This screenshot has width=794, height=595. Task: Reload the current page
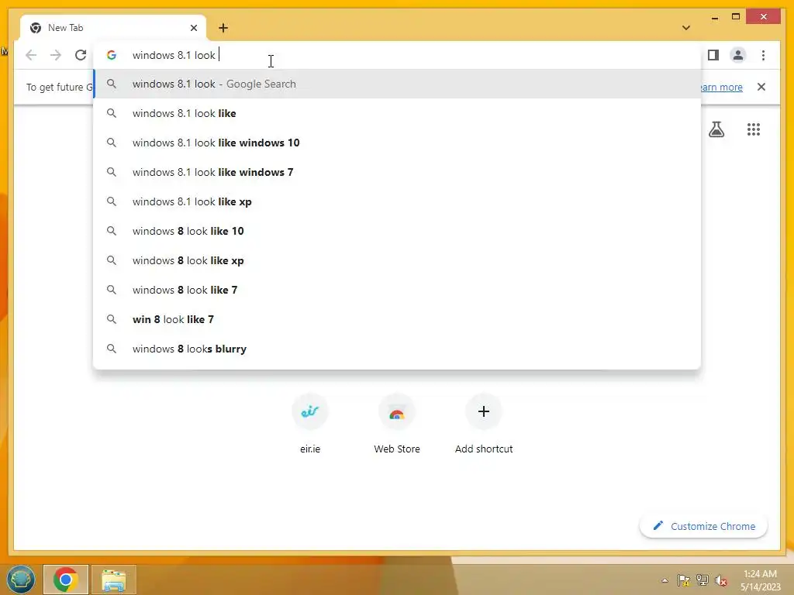click(81, 55)
